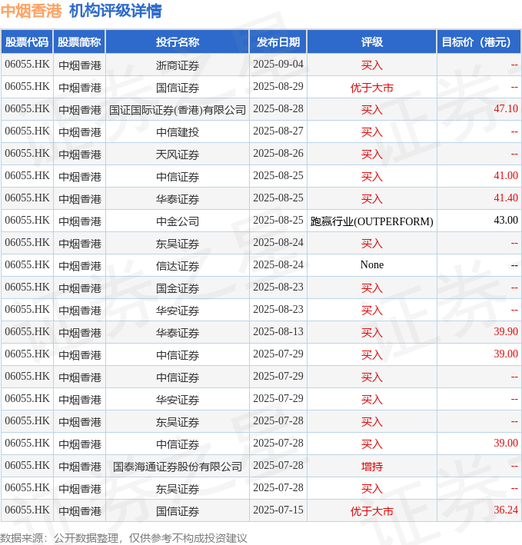The height and width of the screenshot is (545, 522).
Task: Click 06055.HK in 中金公司 row
Action: pos(27,220)
